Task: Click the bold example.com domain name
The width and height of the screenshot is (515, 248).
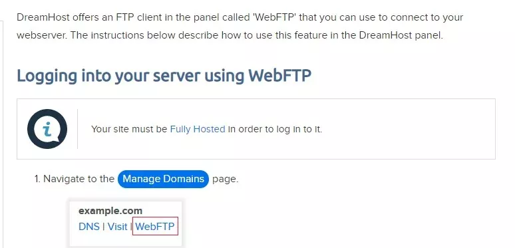Action: (110, 211)
